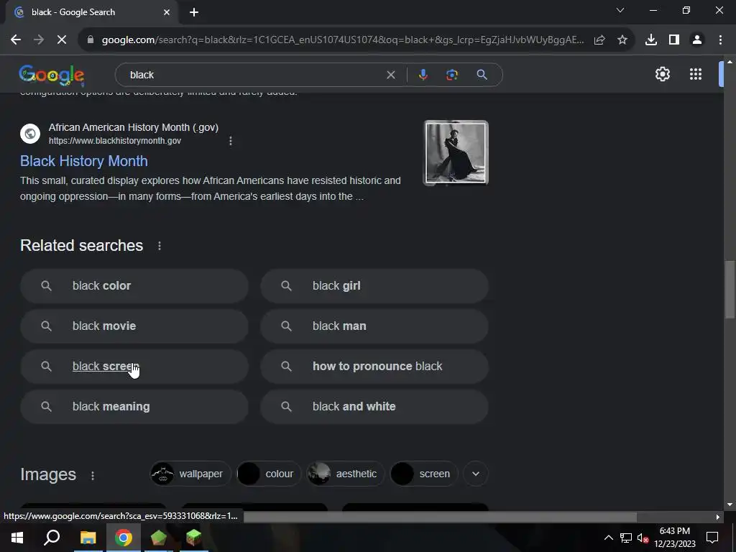Viewport: 736px width, 552px height.
Task: Click the vertical scrollbar down arrow
Action: click(730, 505)
